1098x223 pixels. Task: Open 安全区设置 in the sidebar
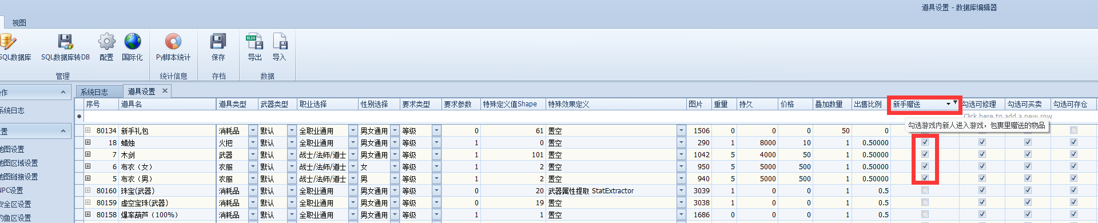16,204
